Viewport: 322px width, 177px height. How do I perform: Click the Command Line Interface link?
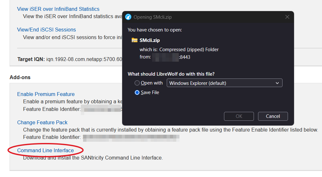pos(45,150)
